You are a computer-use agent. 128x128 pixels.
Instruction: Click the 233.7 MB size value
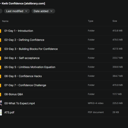pyautogui.click(x=117, y=58)
